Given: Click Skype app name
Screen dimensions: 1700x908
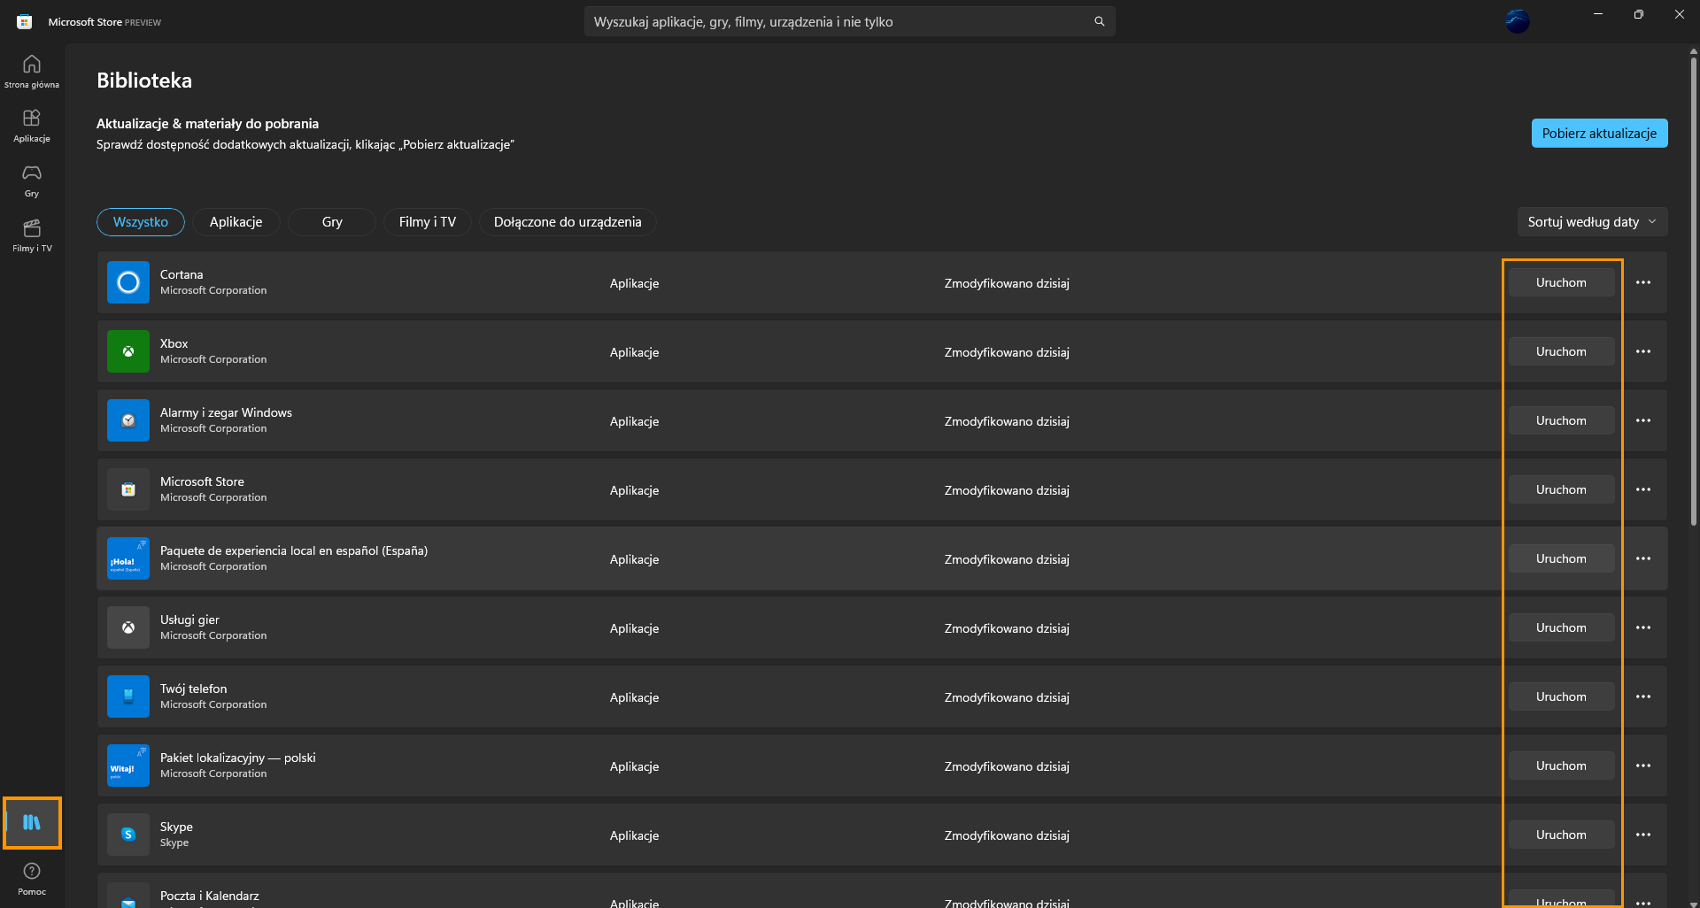Looking at the screenshot, I should [176, 827].
